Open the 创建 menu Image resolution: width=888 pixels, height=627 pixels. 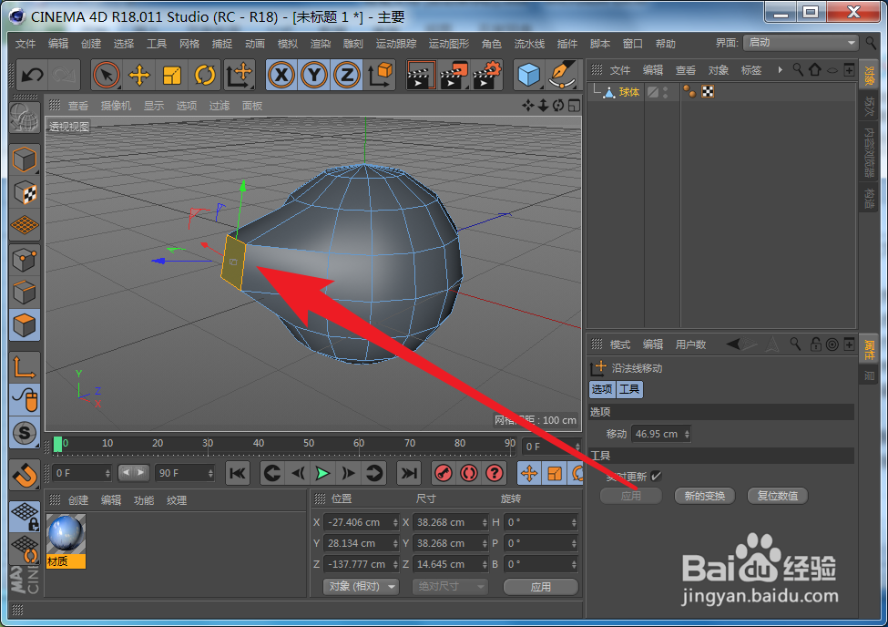point(90,44)
